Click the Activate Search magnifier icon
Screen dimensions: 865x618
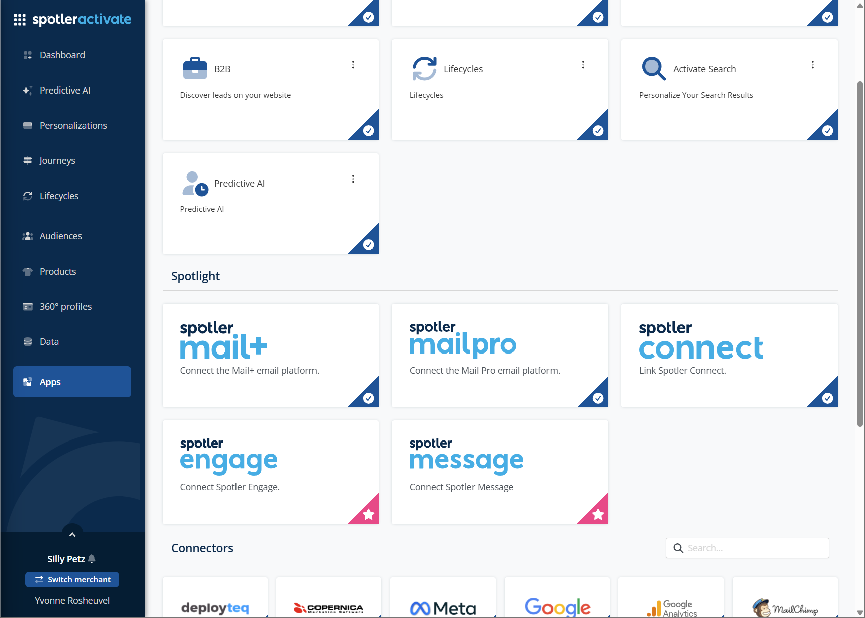click(654, 68)
